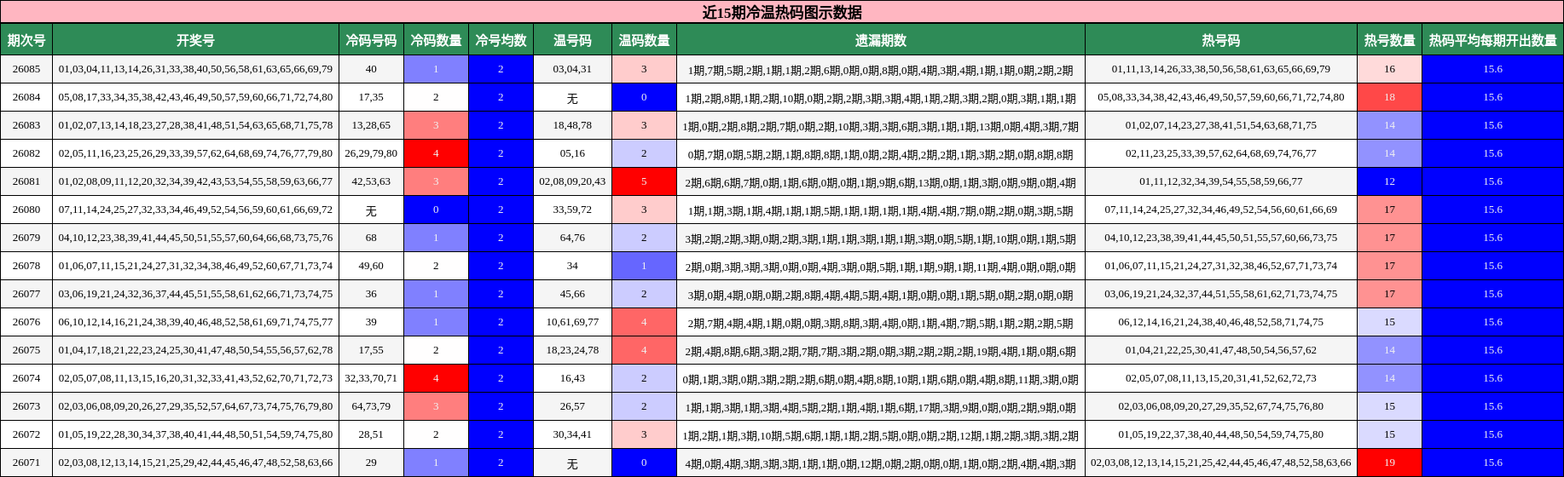The width and height of the screenshot is (1564, 477).
Task: Click the omission periods cell in row 26074
Action: pyautogui.click(x=881, y=378)
